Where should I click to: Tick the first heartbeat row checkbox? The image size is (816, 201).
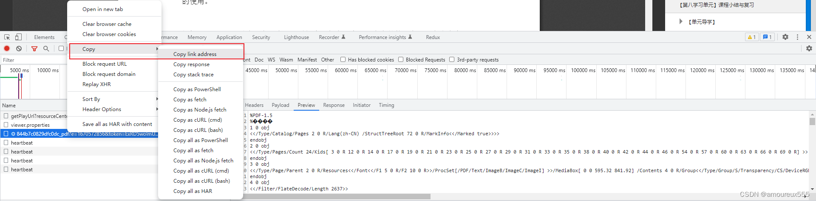point(6,142)
